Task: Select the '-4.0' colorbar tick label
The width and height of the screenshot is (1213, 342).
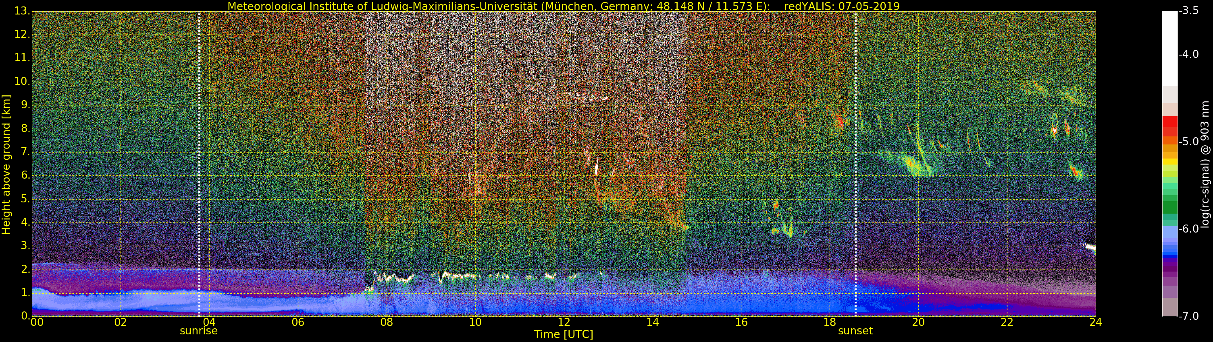Action: (x=1189, y=54)
